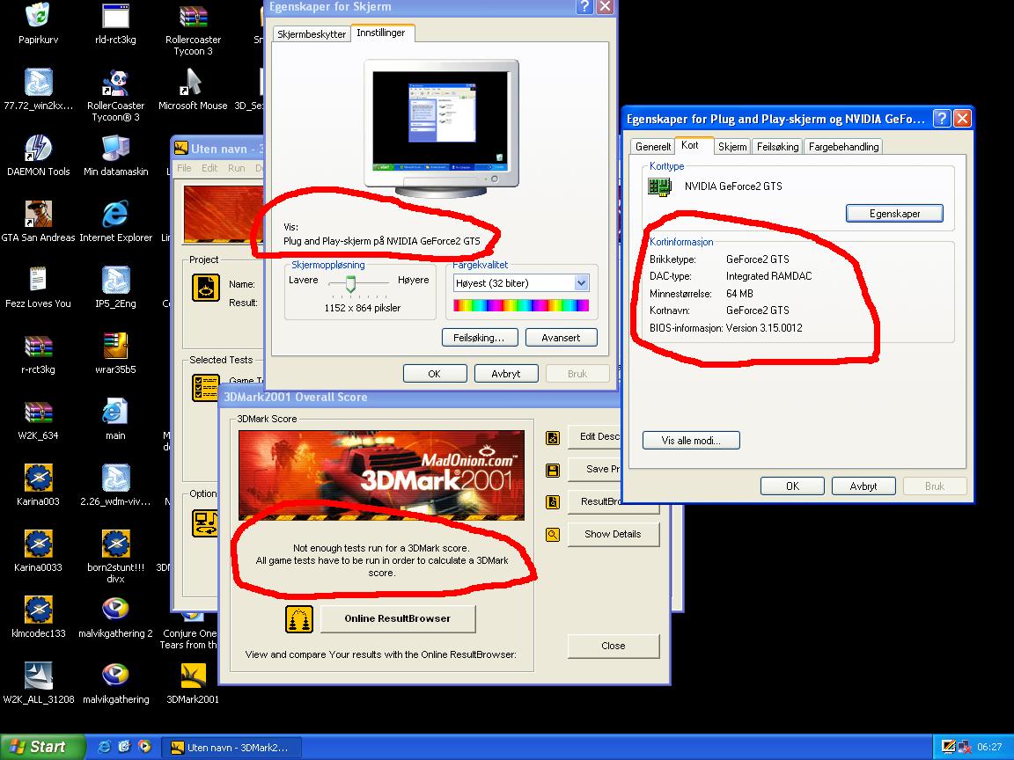Click the Uten navn - 3DMark2001 taskbar button
This screenshot has width=1014, height=760.
pyautogui.click(x=231, y=748)
